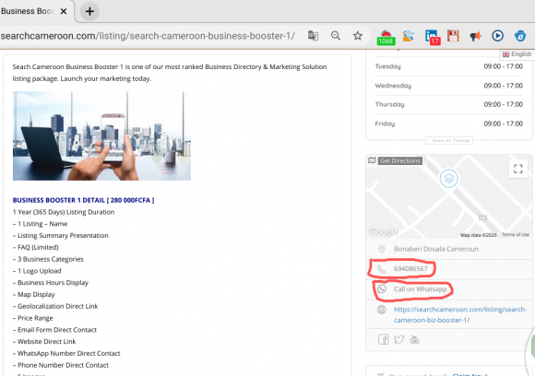Click the phone handset icon
The height and width of the screenshot is (376, 535).
382,269
